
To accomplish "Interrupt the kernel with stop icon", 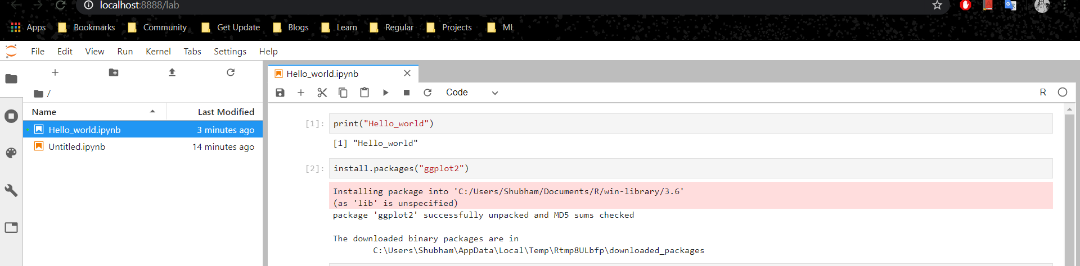I will tap(407, 93).
